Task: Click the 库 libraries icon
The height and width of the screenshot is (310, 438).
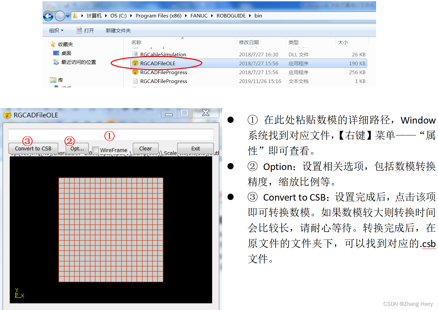Action: [53, 80]
